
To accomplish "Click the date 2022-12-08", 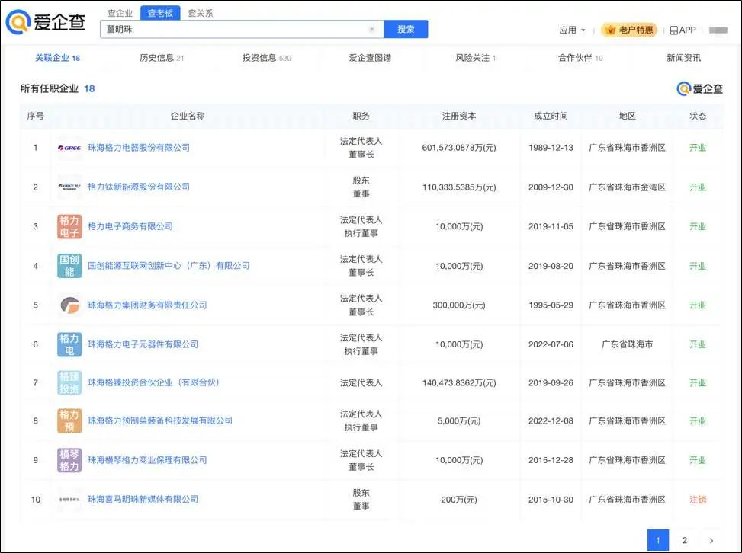I will point(551,420).
